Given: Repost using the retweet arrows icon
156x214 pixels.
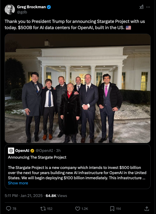Looking at the screenshot, I should tap(43, 209).
